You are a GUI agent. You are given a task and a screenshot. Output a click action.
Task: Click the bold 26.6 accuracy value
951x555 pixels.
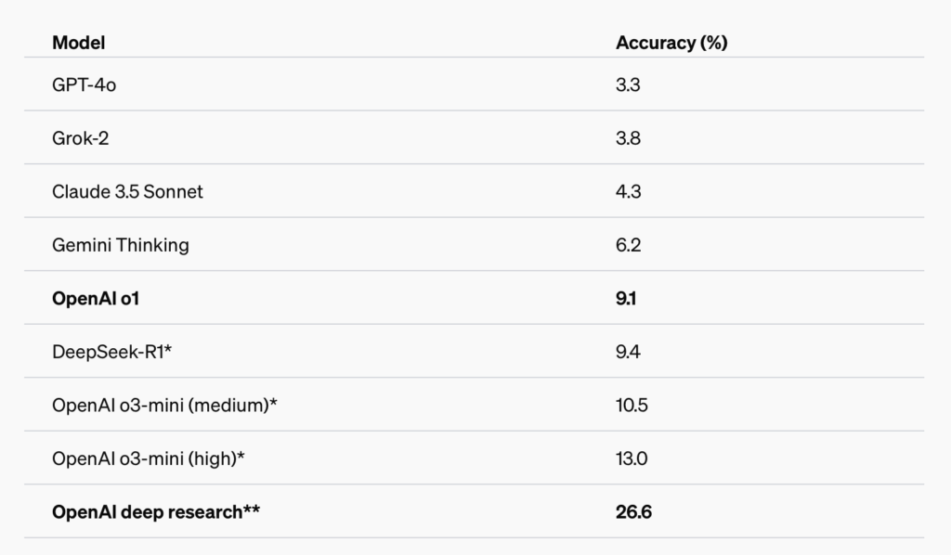pyautogui.click(x=633, y=512)
